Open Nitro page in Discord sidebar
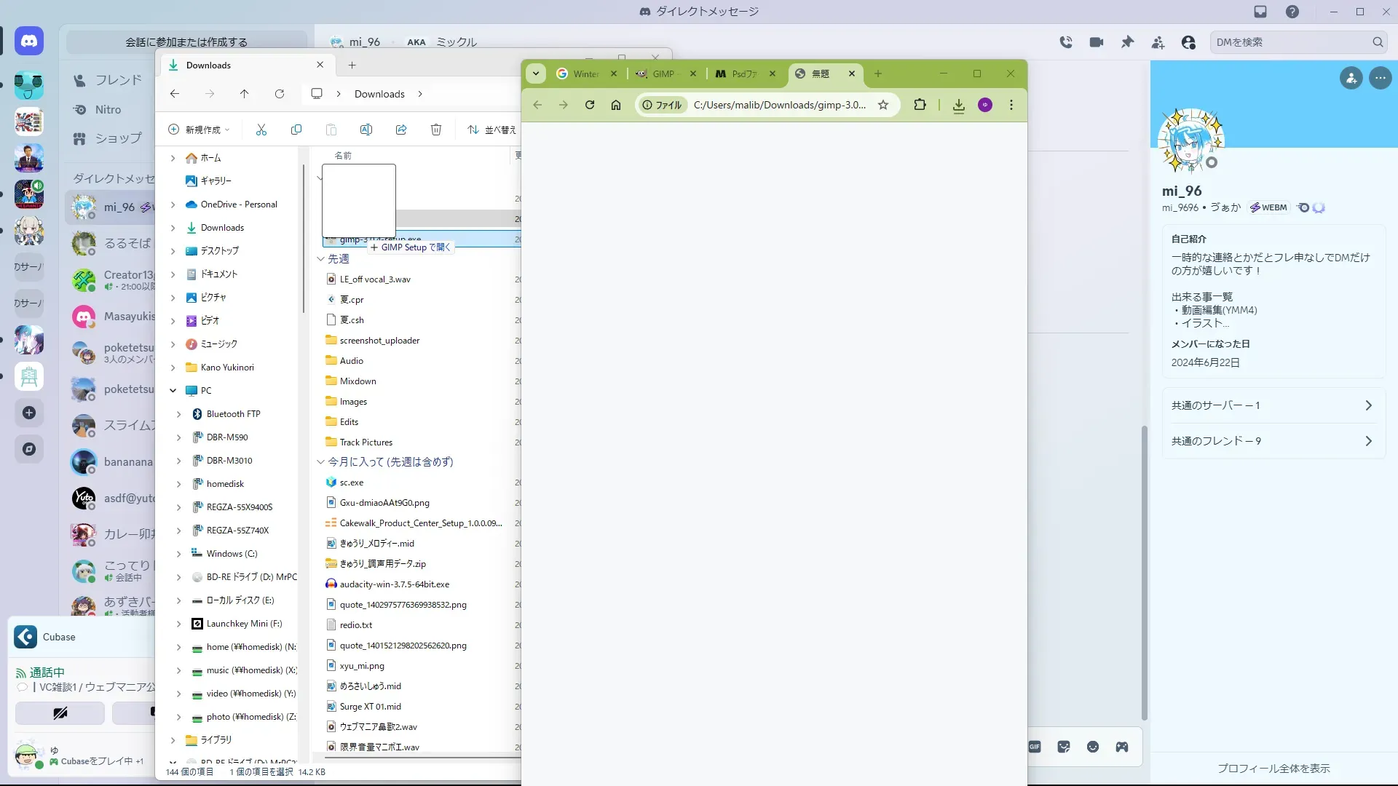The height and width of the screenshot is (786, 1398). click(108, 110)
